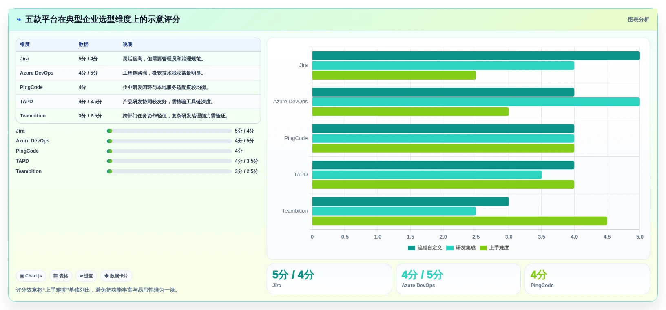Select the PingCode table row name
Screen dimensions: 666x310
[31, 87]
